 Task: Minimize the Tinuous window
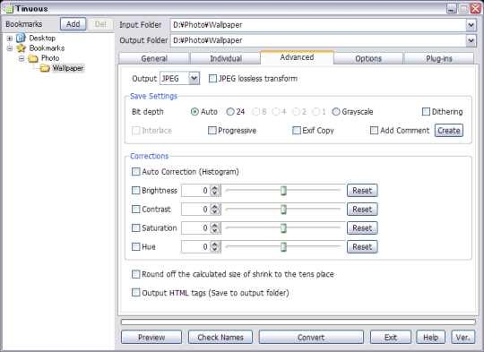(x=451, y=8)
